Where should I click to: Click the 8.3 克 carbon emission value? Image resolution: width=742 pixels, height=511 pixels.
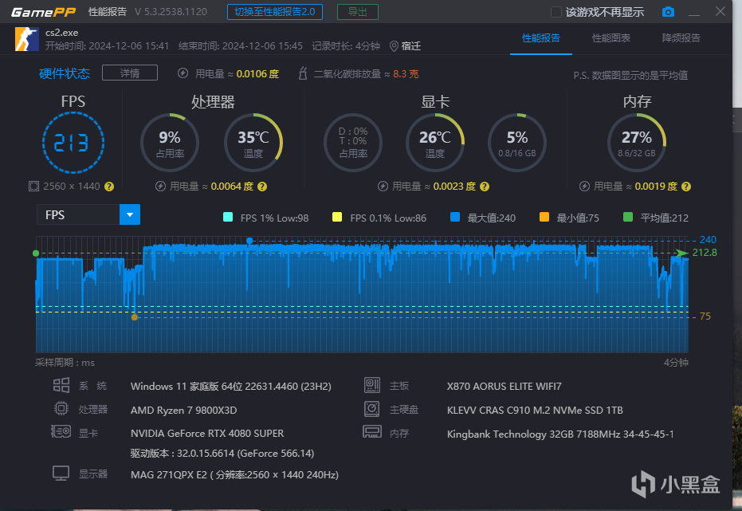coord(406,74)
